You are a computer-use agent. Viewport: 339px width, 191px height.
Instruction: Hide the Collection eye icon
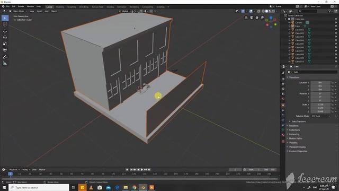tap(336, 19)
